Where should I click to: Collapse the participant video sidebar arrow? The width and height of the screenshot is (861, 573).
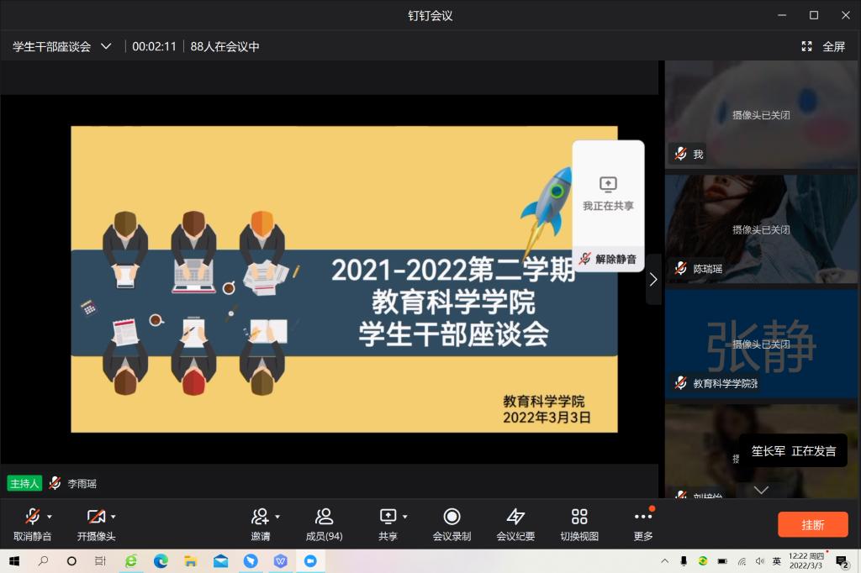(652, 280)
